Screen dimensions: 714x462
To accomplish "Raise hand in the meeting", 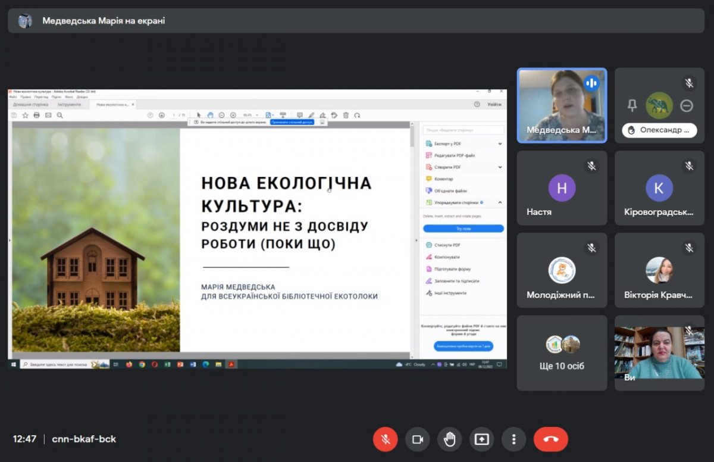I will [449, 439].
